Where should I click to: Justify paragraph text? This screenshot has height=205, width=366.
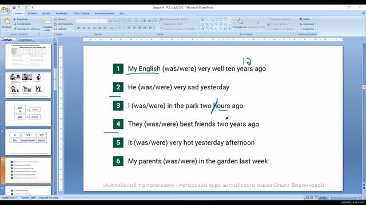point(145,28)
